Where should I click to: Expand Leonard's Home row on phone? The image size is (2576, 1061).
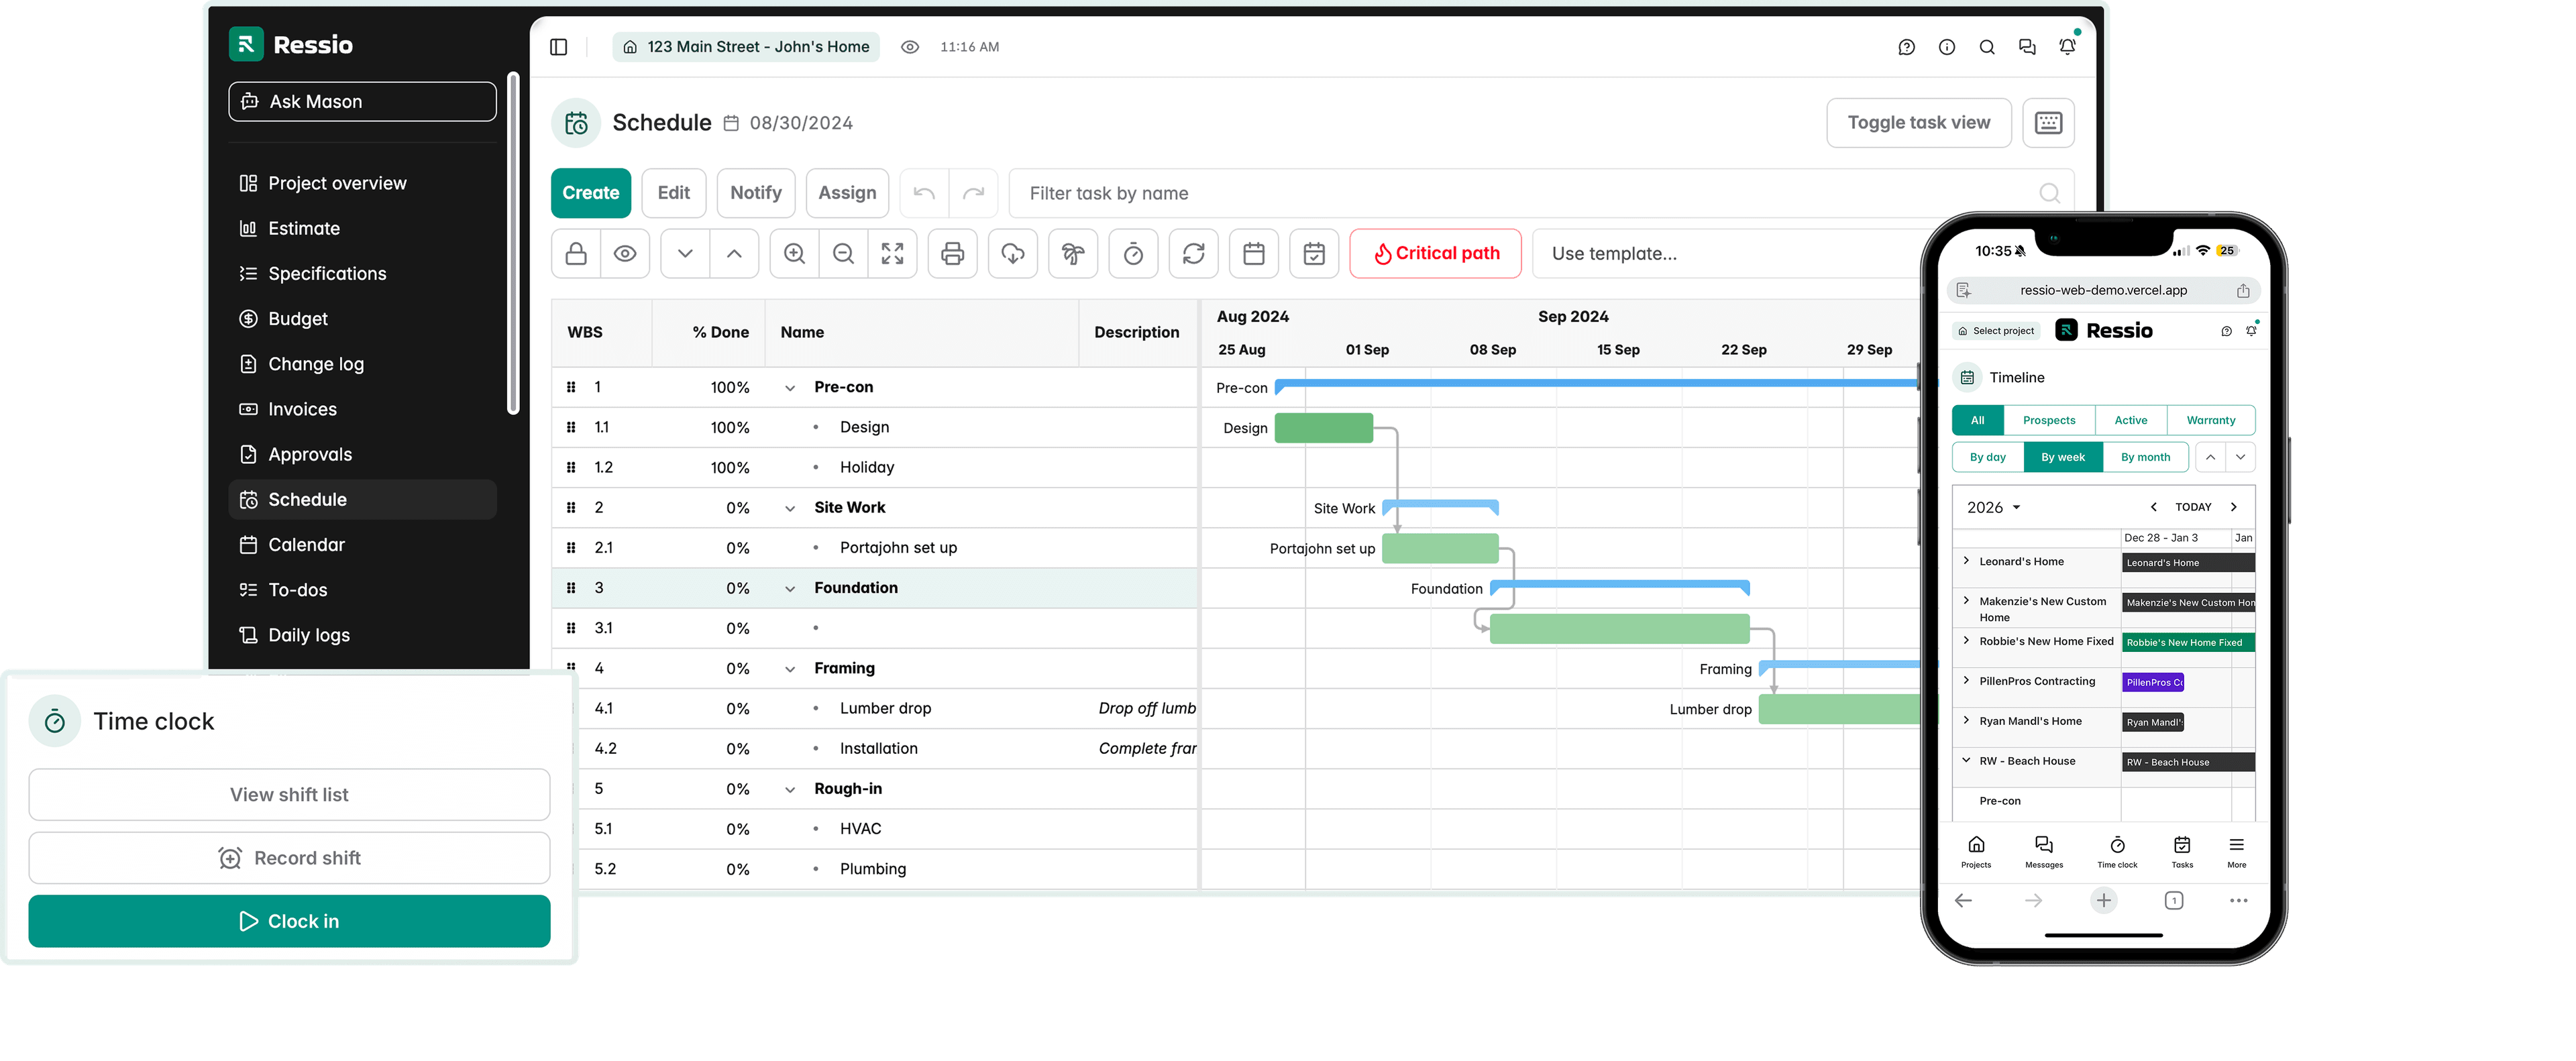click(1966, 561)
